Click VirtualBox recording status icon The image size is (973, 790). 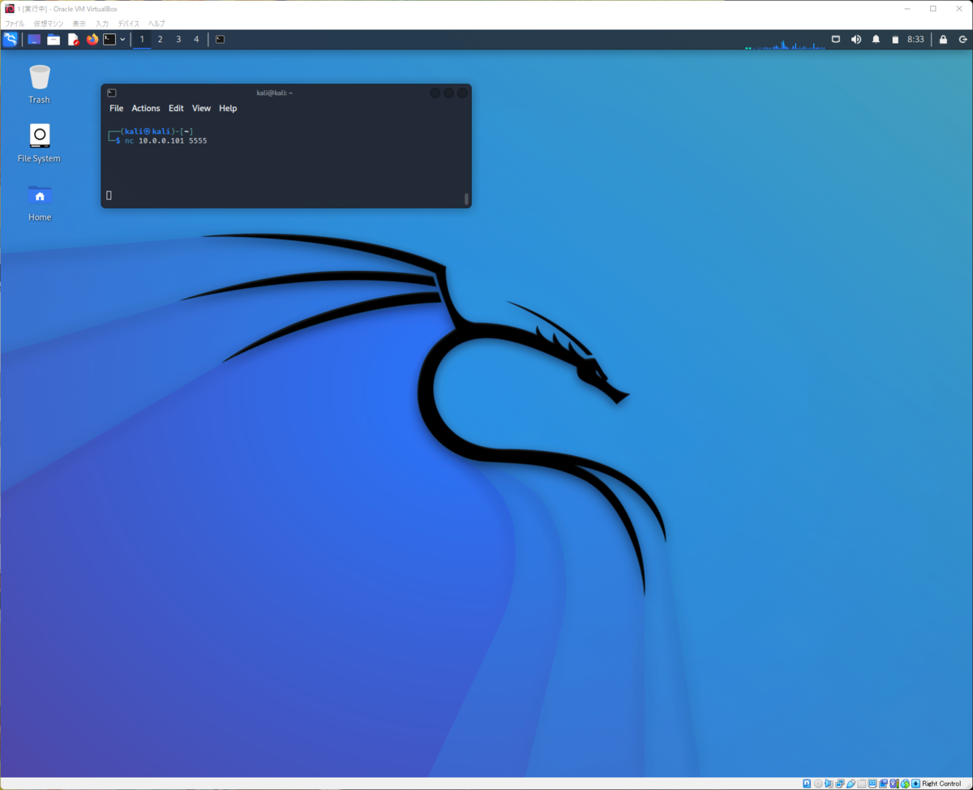click(x=883, y=784)
